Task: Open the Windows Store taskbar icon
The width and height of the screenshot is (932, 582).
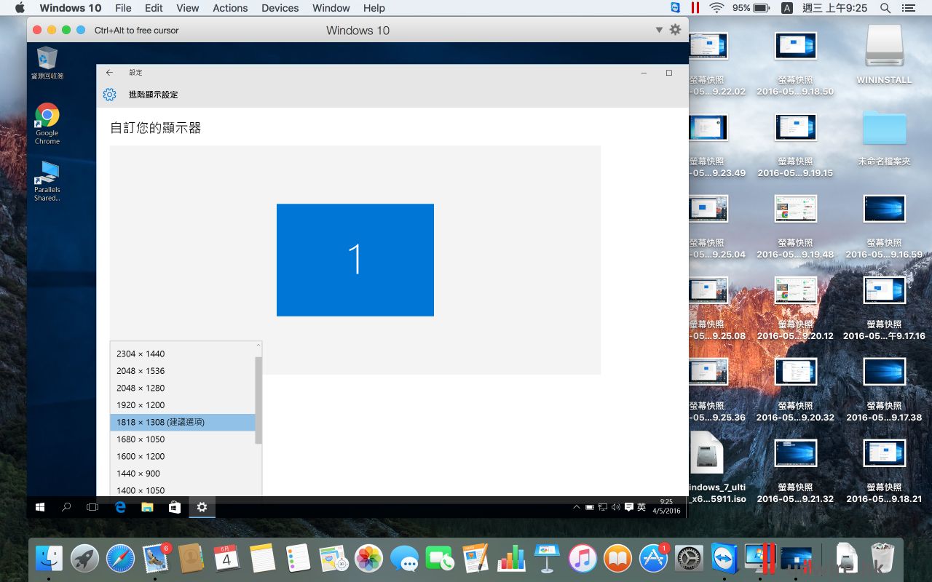Action: pos(175,507)
